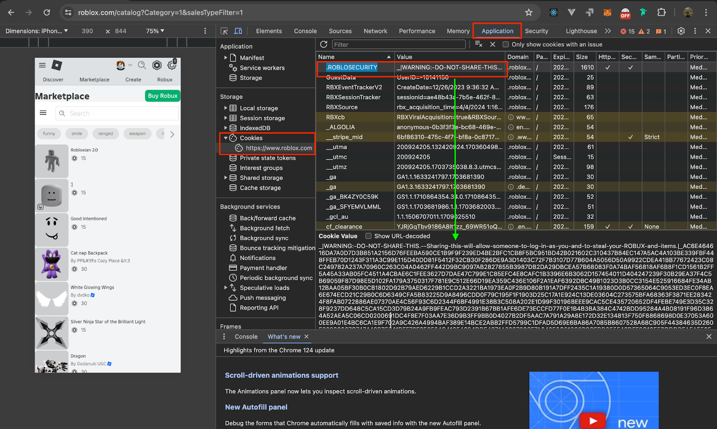Screen dimensions: 717x429
Task: Click the refresh cookies icon
Action: (x=324, y=44)
